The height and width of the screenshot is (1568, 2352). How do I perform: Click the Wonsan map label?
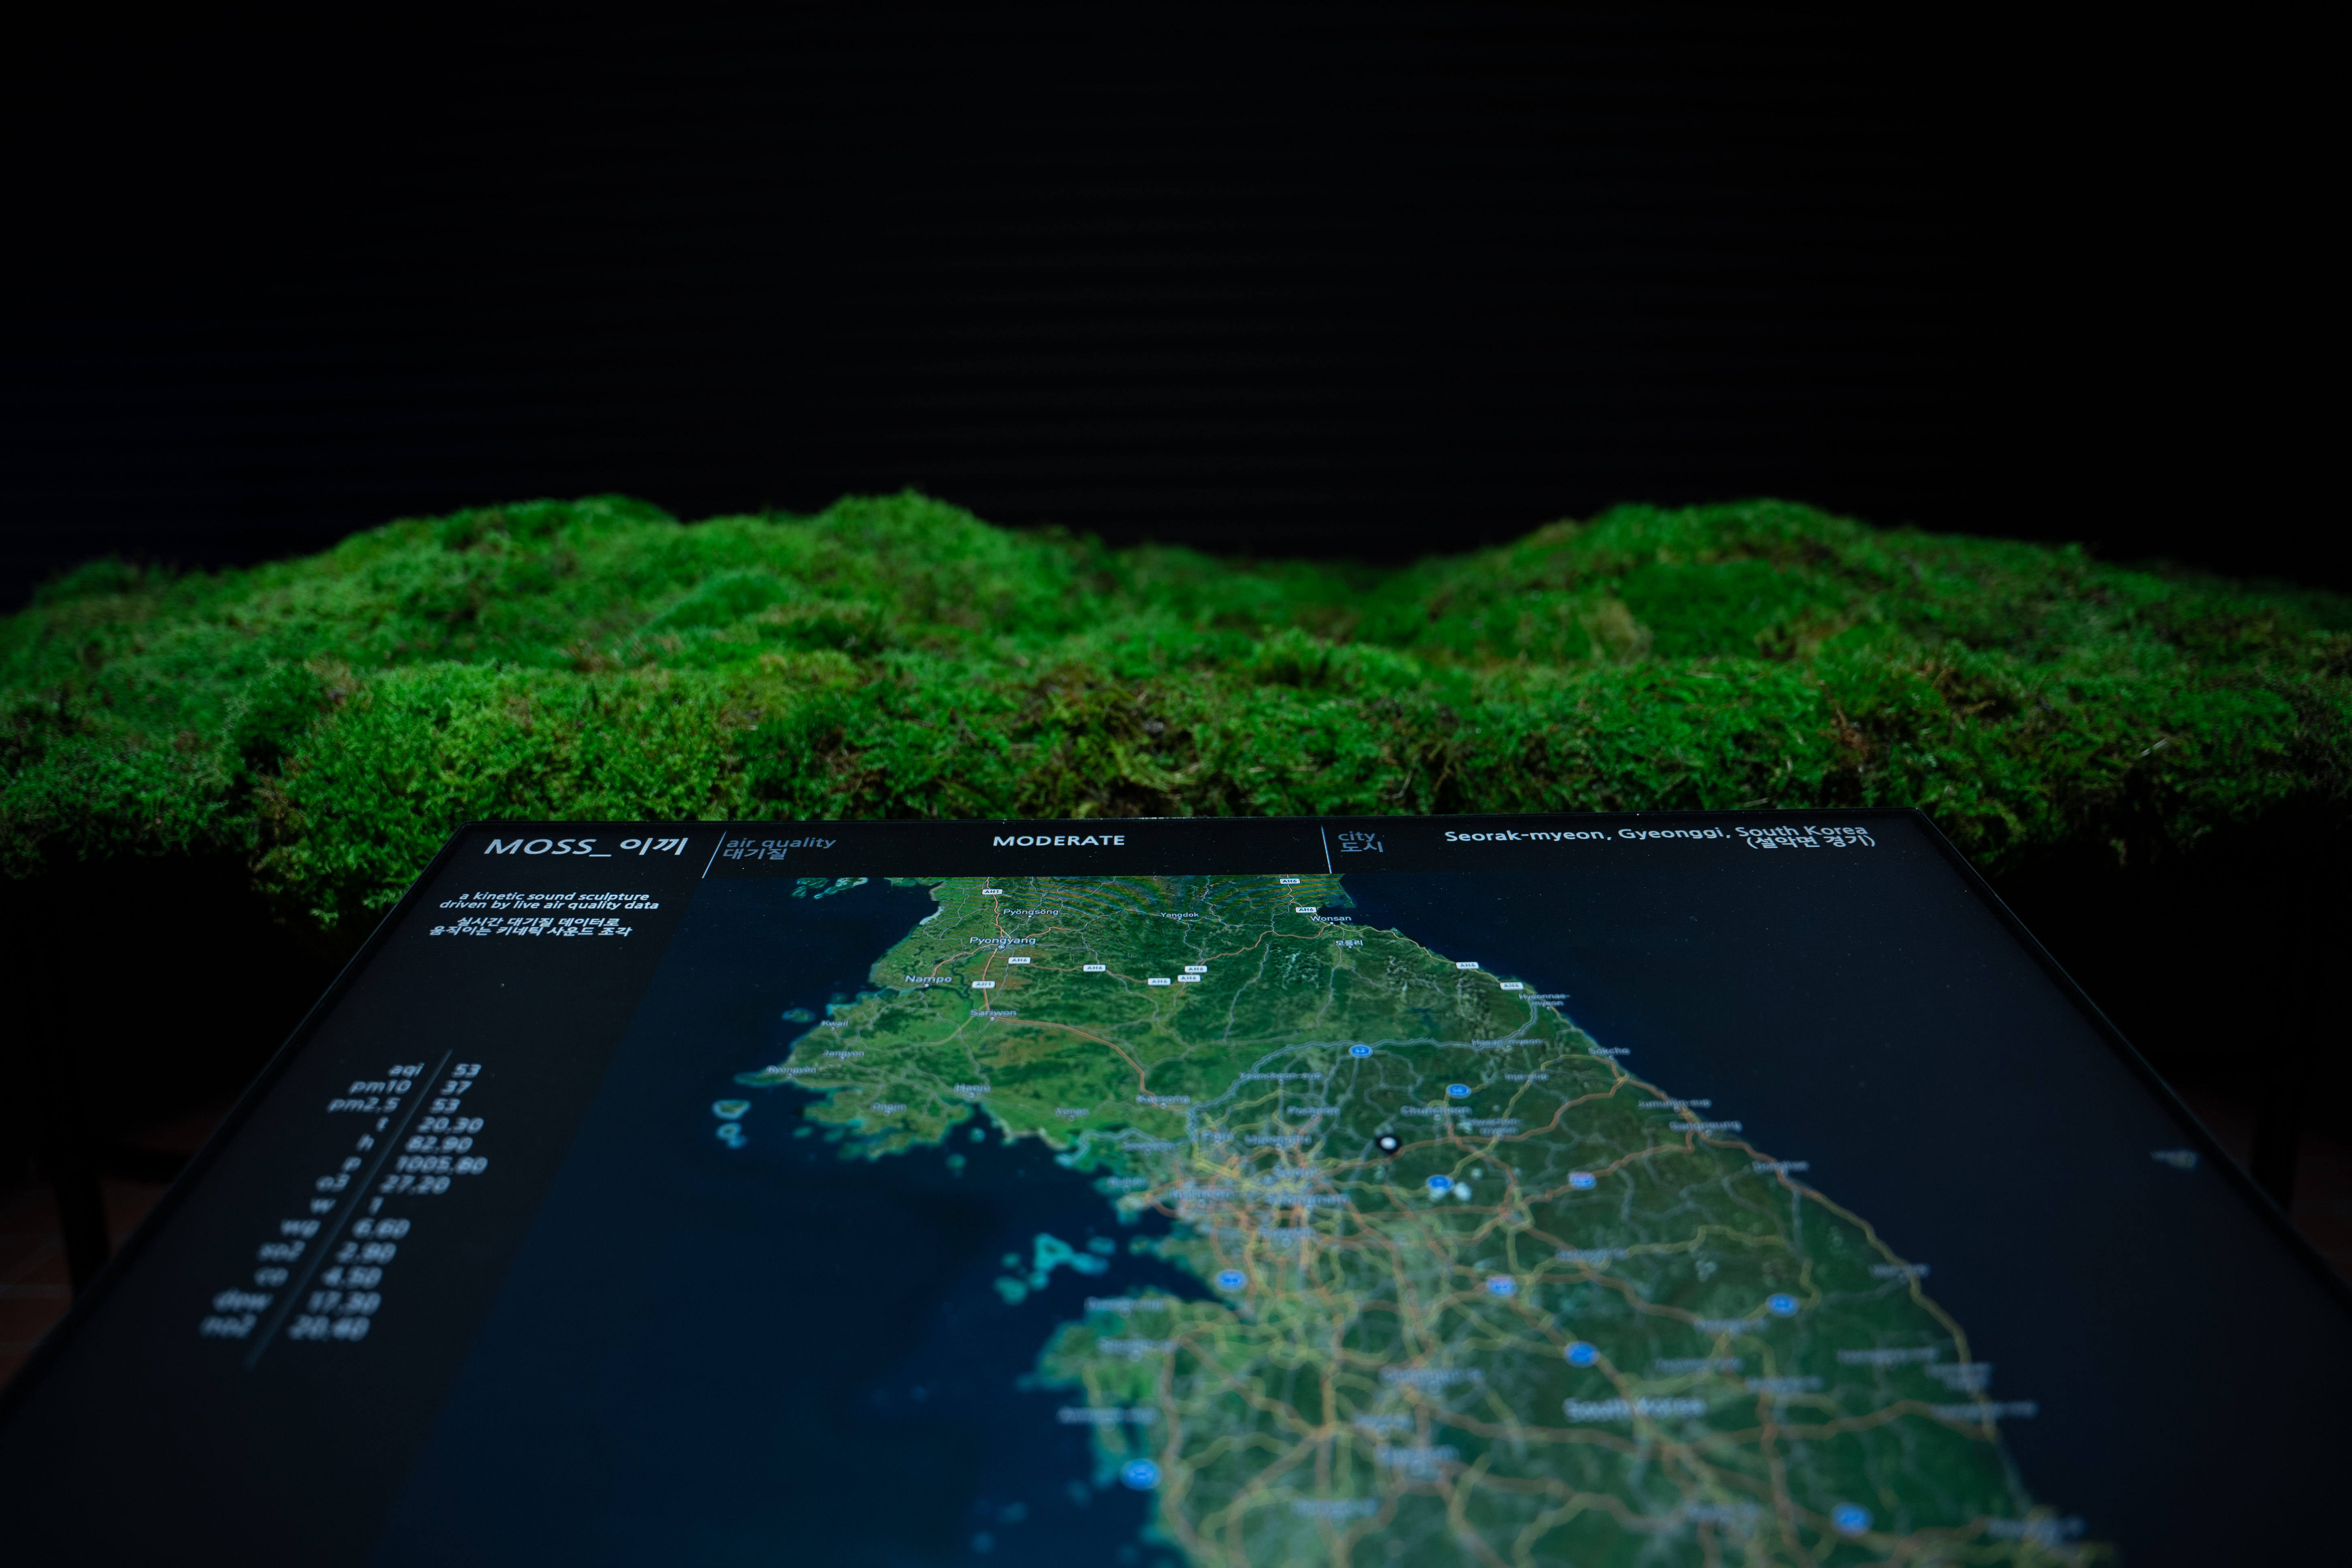[1330, 918]
